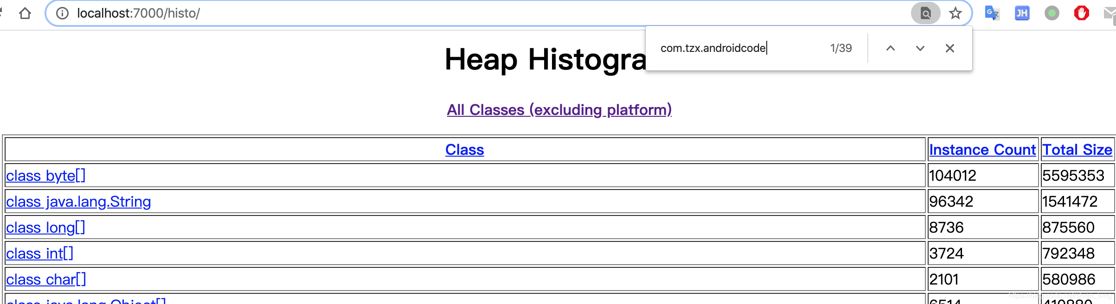This screenshot has width=1116, height=304.
Task: Click the Heap Histogram page heading
Action: click(545, 59)
